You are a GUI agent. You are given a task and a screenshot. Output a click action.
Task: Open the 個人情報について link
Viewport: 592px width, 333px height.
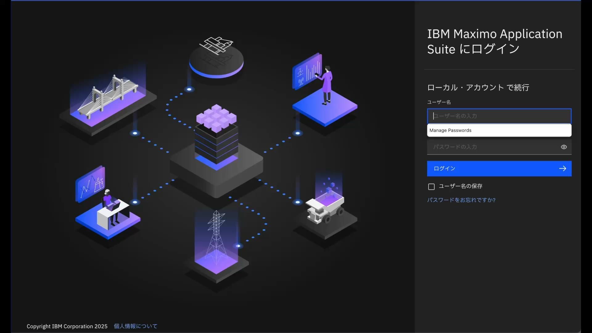click(135, 326)
